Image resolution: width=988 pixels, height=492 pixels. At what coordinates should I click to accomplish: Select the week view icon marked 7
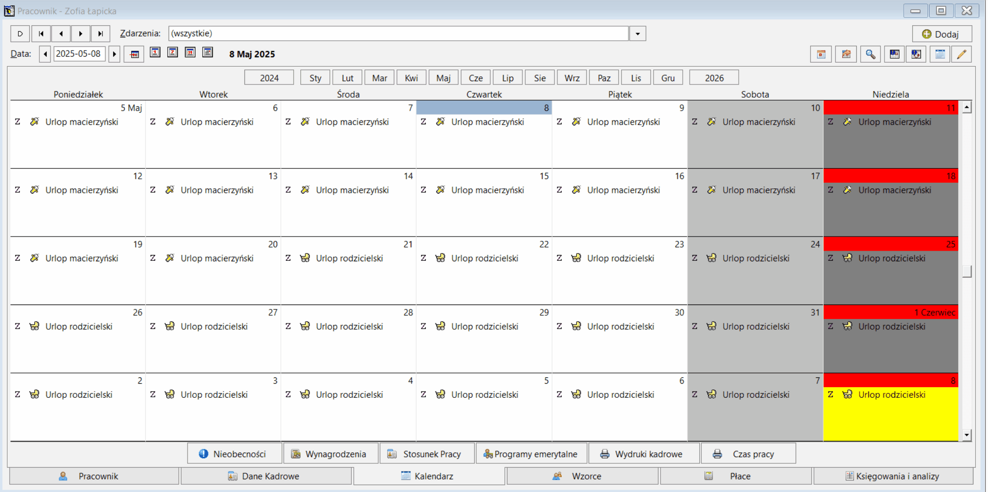point(173,52)
